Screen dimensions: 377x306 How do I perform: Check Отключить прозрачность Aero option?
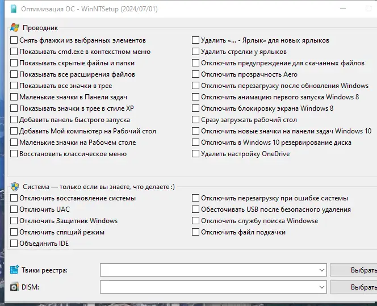[x=196, y=74]
